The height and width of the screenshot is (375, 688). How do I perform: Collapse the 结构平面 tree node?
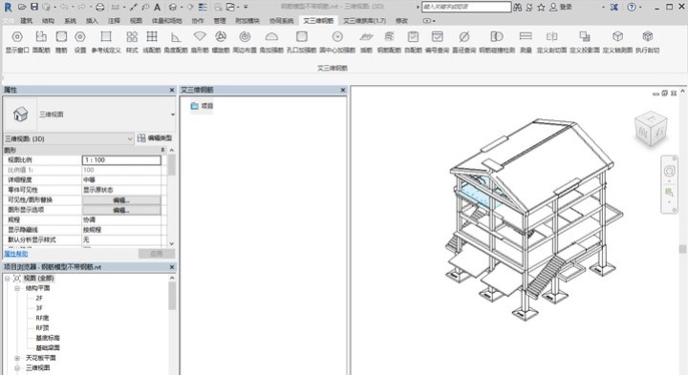tap(17, 288)
